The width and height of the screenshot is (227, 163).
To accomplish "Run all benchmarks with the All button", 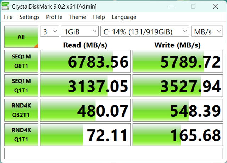I will pyautogui.click(x=21, y=37).
